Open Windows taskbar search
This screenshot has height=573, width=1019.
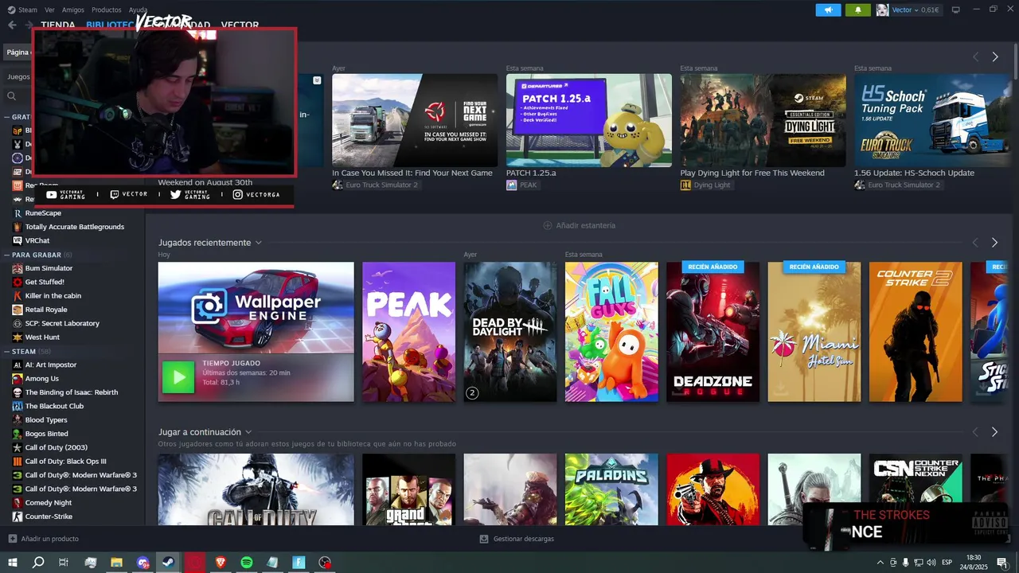pos(38,562)
